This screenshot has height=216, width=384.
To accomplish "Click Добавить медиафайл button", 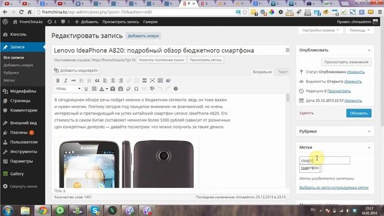I will [x=76, y=71].
